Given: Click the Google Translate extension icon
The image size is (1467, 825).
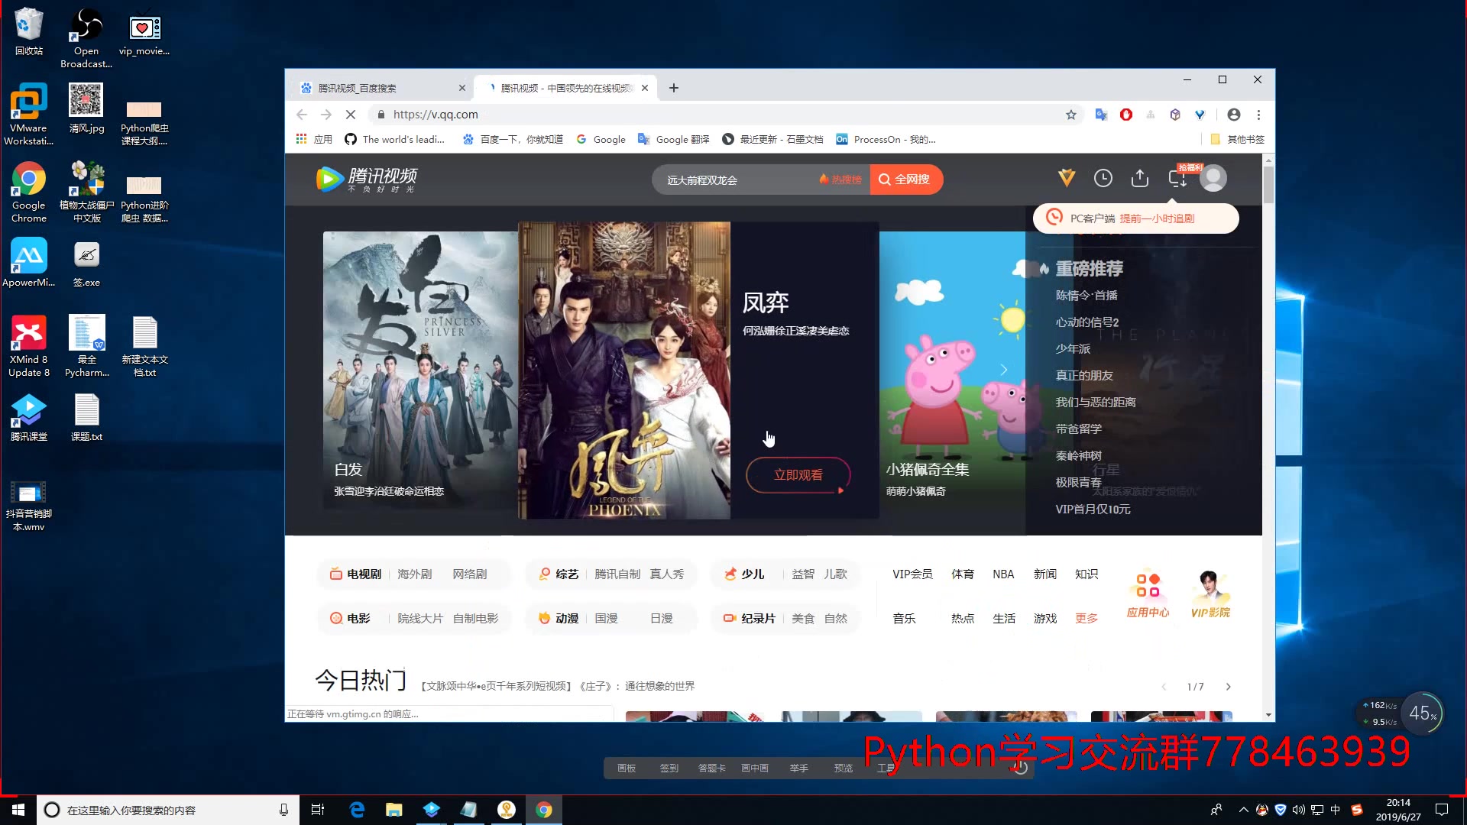Looking at the screenshot, I should (1101, 115).
